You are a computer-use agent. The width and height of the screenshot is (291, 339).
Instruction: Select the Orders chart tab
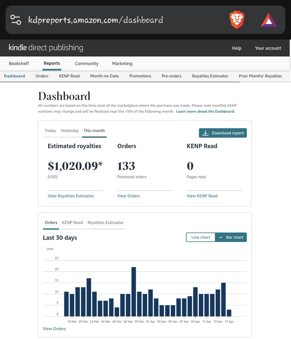point(51,223)
